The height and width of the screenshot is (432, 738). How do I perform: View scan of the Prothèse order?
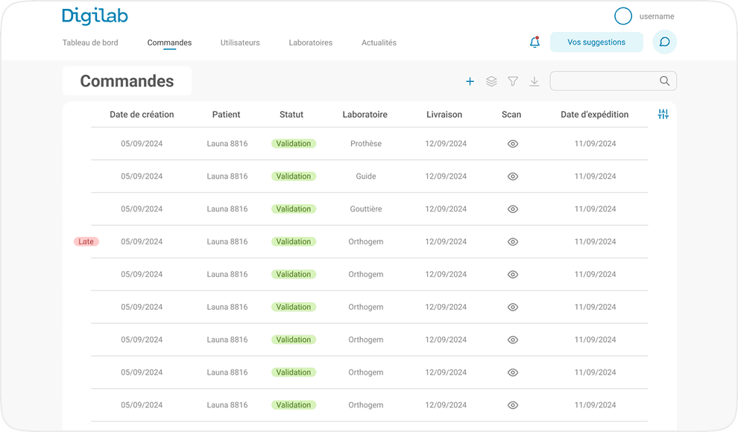pyautogui.click(x=512, y=144)
